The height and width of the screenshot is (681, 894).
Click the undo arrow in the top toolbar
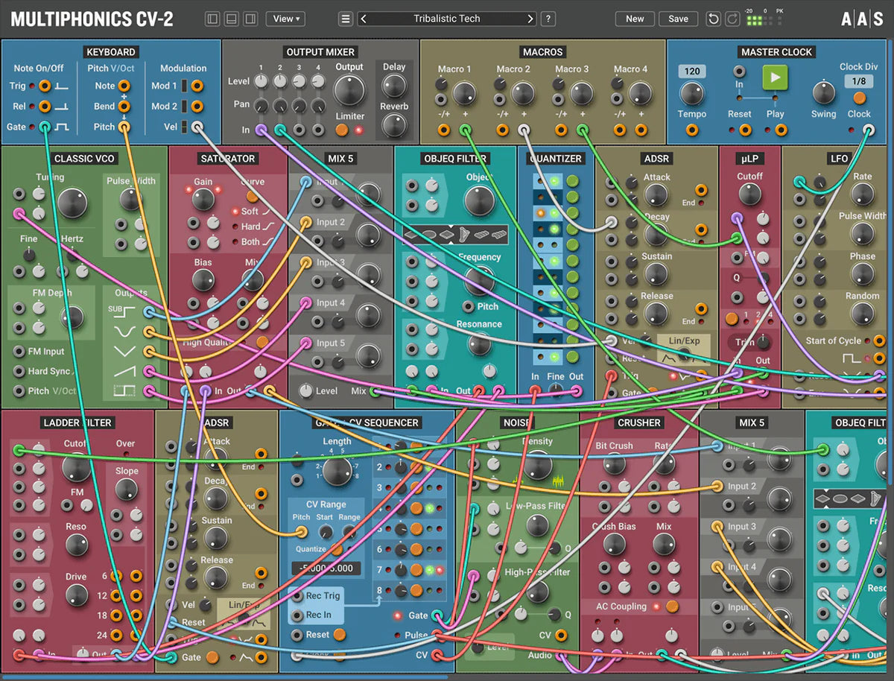pyautogui.click(x=713, y=18)
